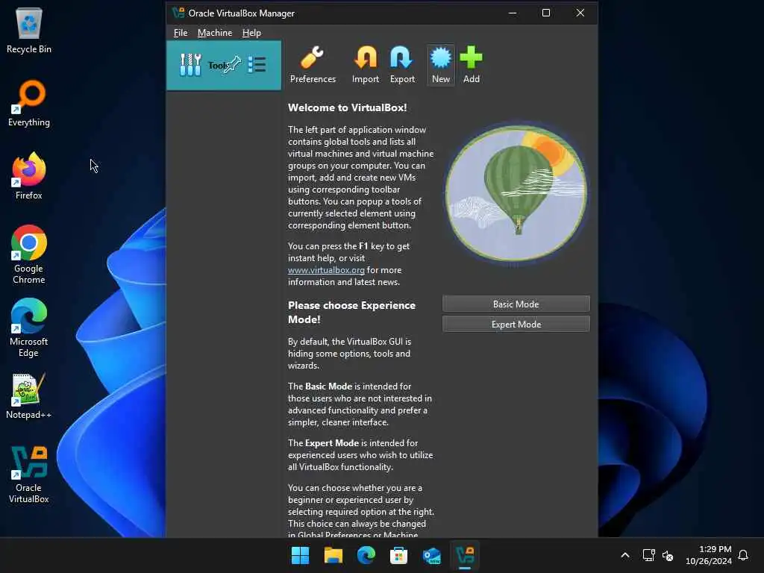Select Oracle VirtualBox desktop shortcut
The height and width of the screenshot is (573, 764).
point(29,474)
